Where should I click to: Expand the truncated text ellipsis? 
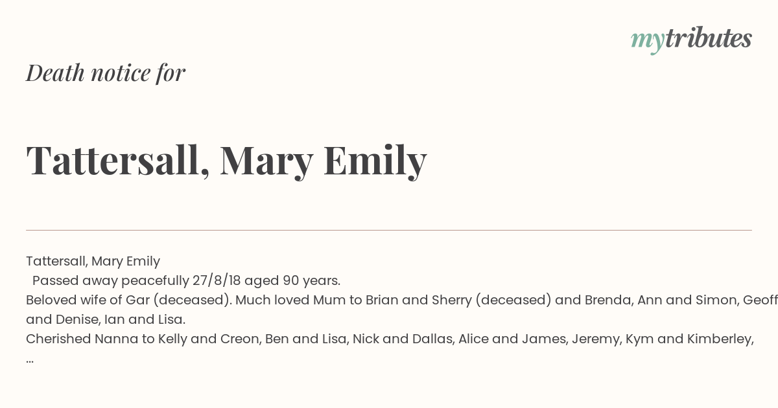(x=30, y=360)
